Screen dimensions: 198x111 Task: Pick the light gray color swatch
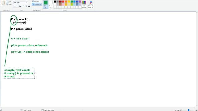pos(58,4)
